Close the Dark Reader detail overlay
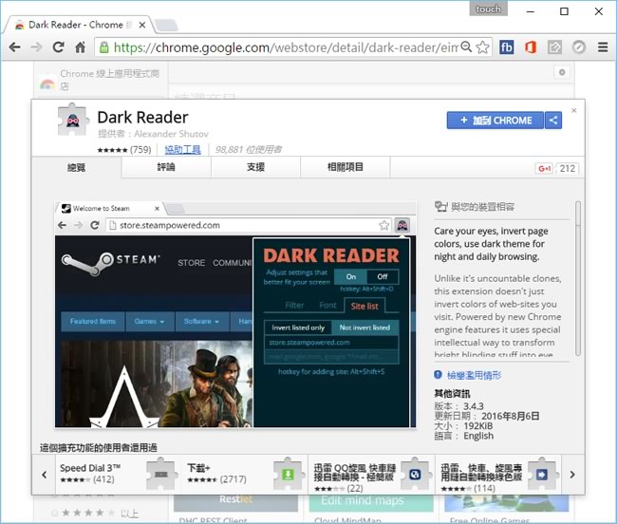This screenshot has width=617, height=524. click(574, 110)
